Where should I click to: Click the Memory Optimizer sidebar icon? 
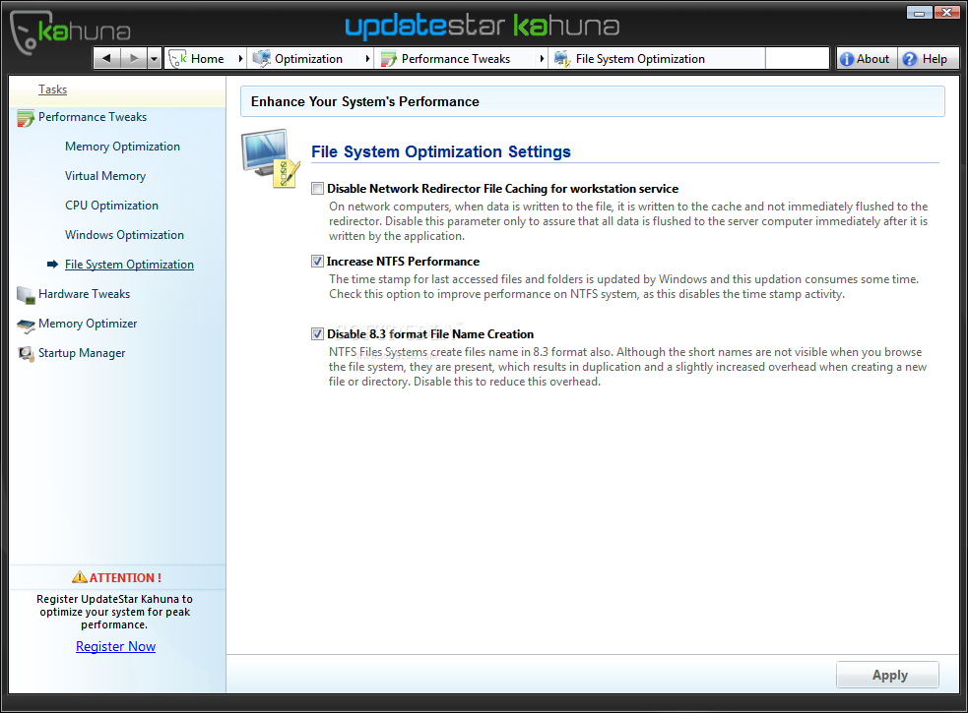click(x=26, y=326)
